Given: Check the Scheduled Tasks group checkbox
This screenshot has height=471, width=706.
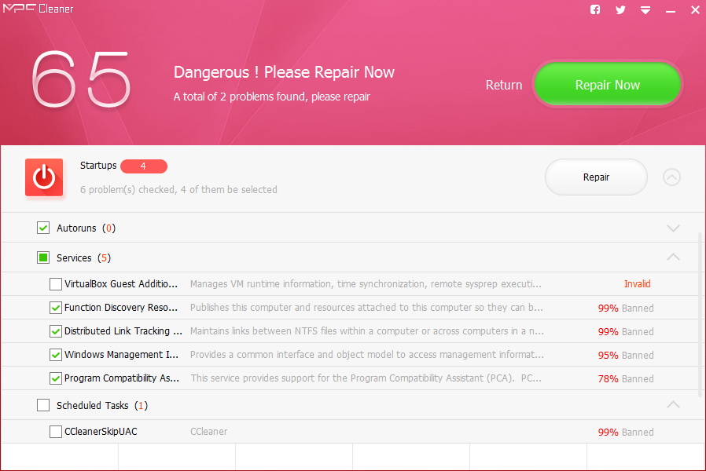Looking at the screenshot, I should tap(43, 405).
